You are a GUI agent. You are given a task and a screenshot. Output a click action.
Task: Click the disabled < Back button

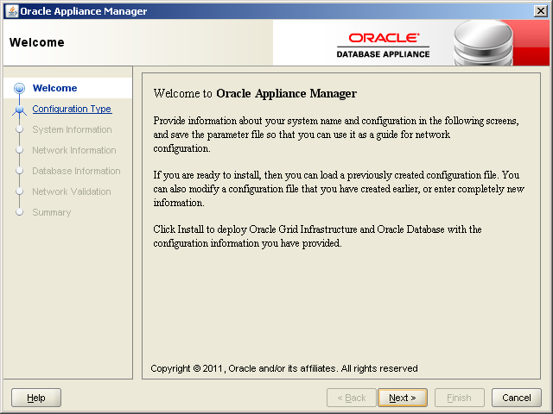point(352,398)
